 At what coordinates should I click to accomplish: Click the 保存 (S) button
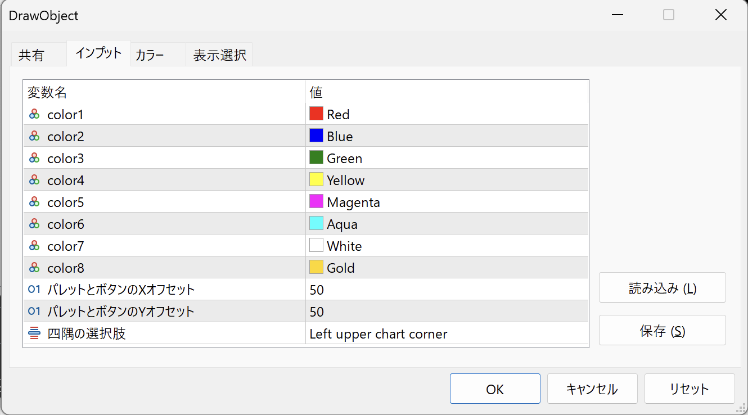(662, 331)
